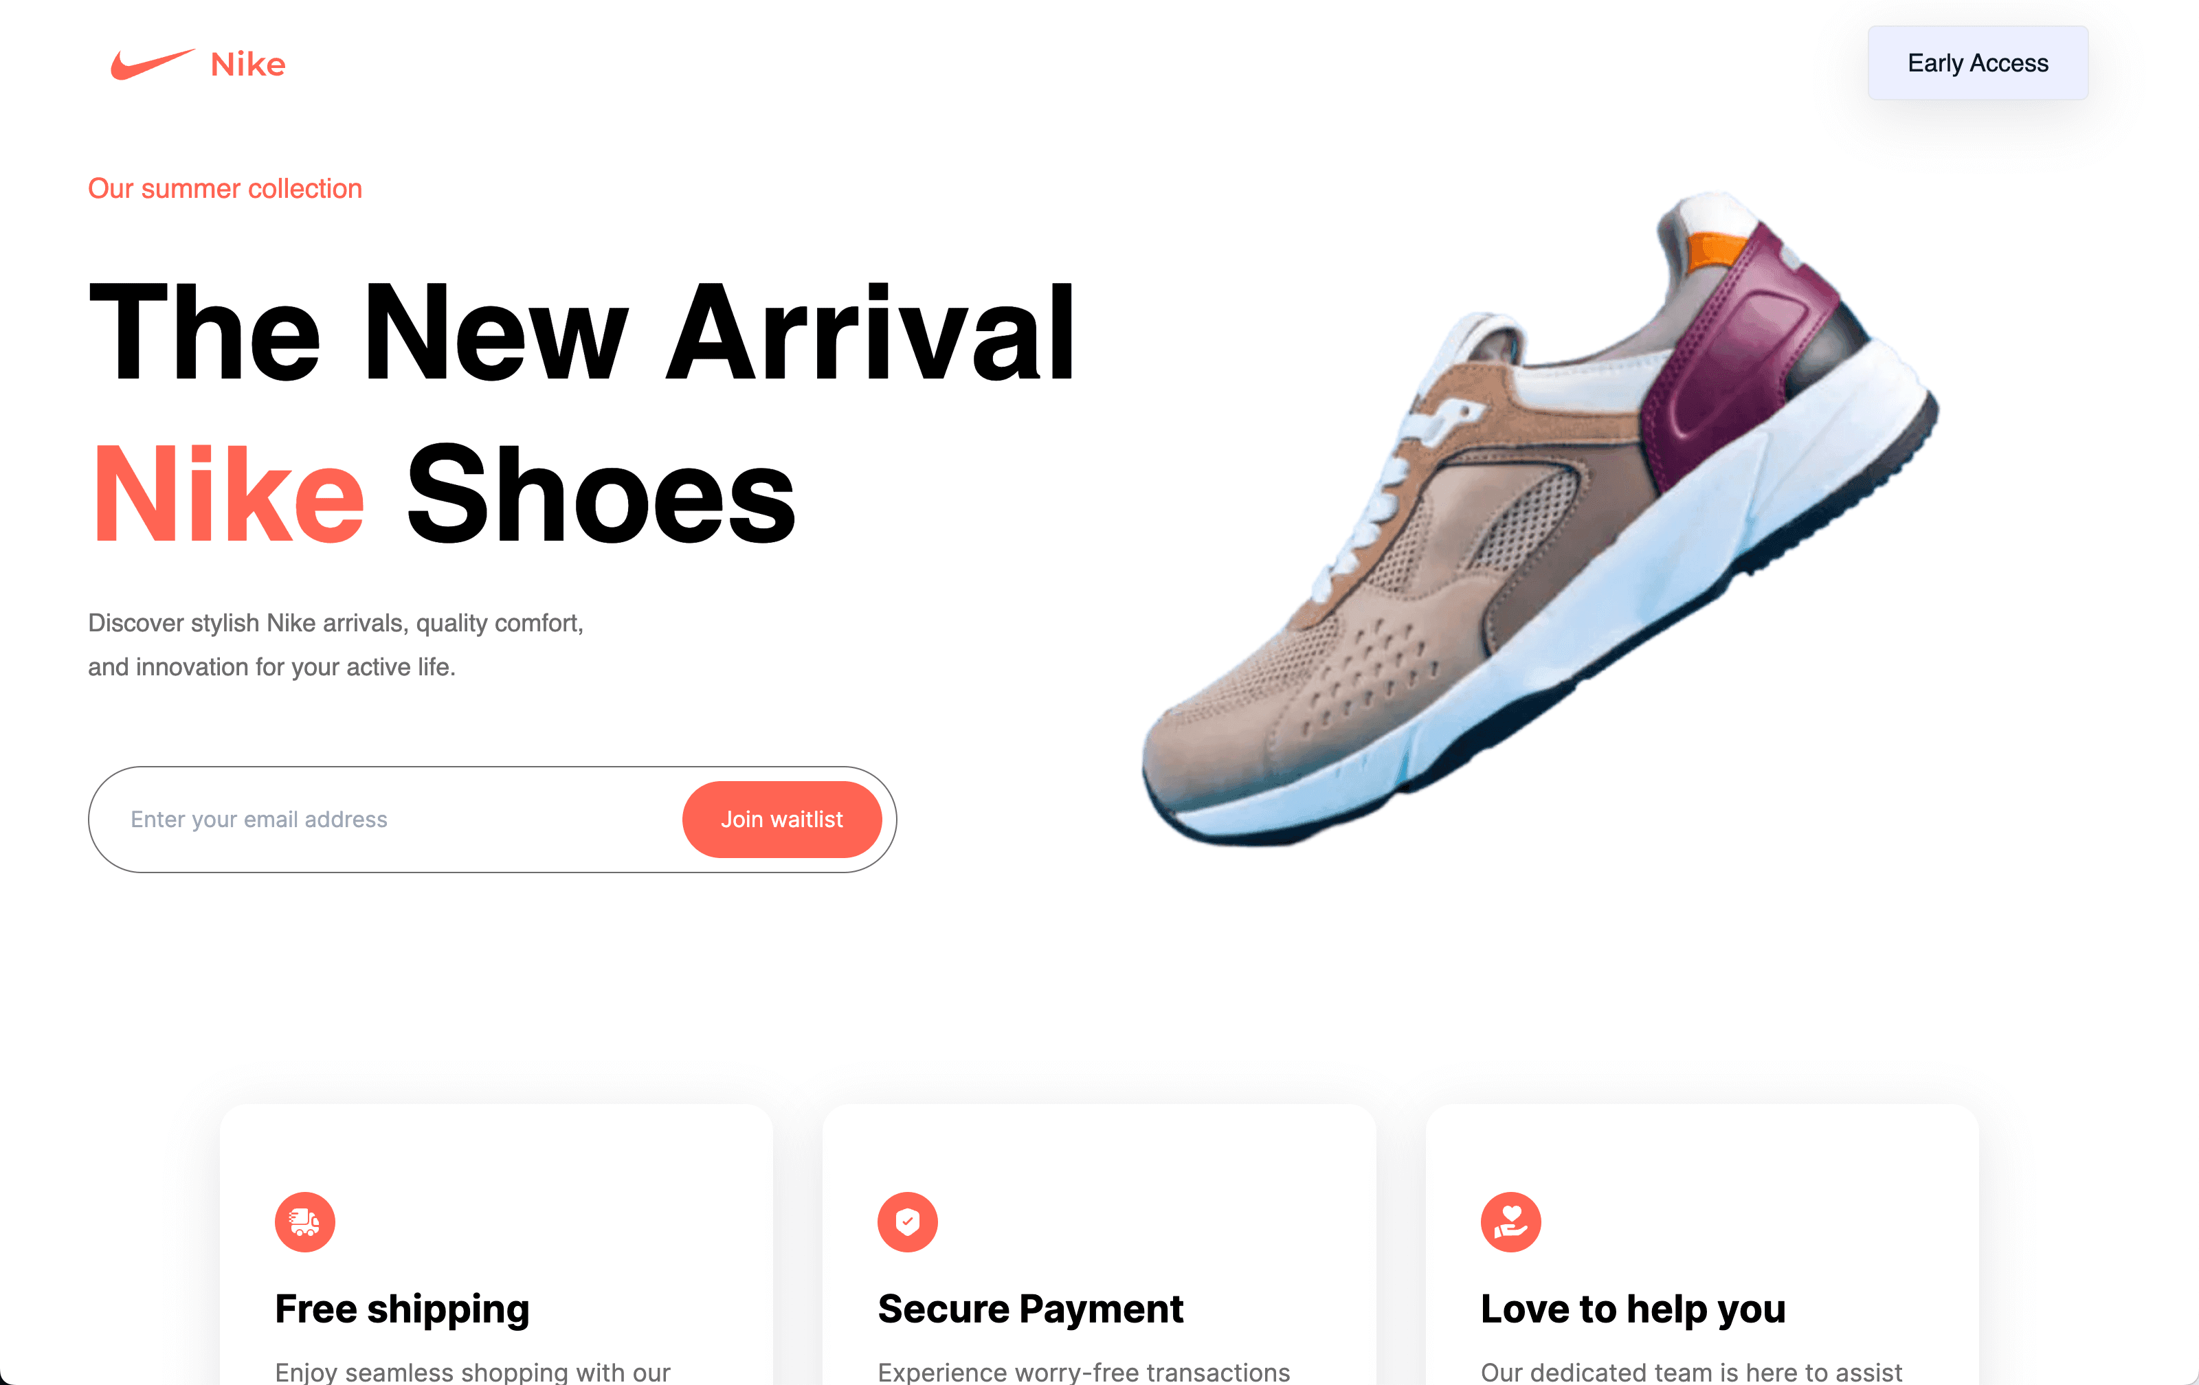This screenshot has width=2199, height=1385.
Task: Click the Nike swoosh logo icon
Action: click(153, 64)
